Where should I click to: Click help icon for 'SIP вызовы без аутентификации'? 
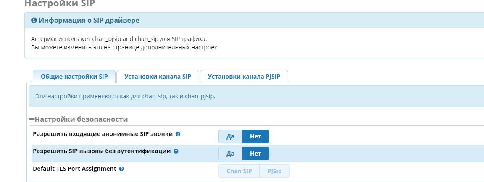176,151
